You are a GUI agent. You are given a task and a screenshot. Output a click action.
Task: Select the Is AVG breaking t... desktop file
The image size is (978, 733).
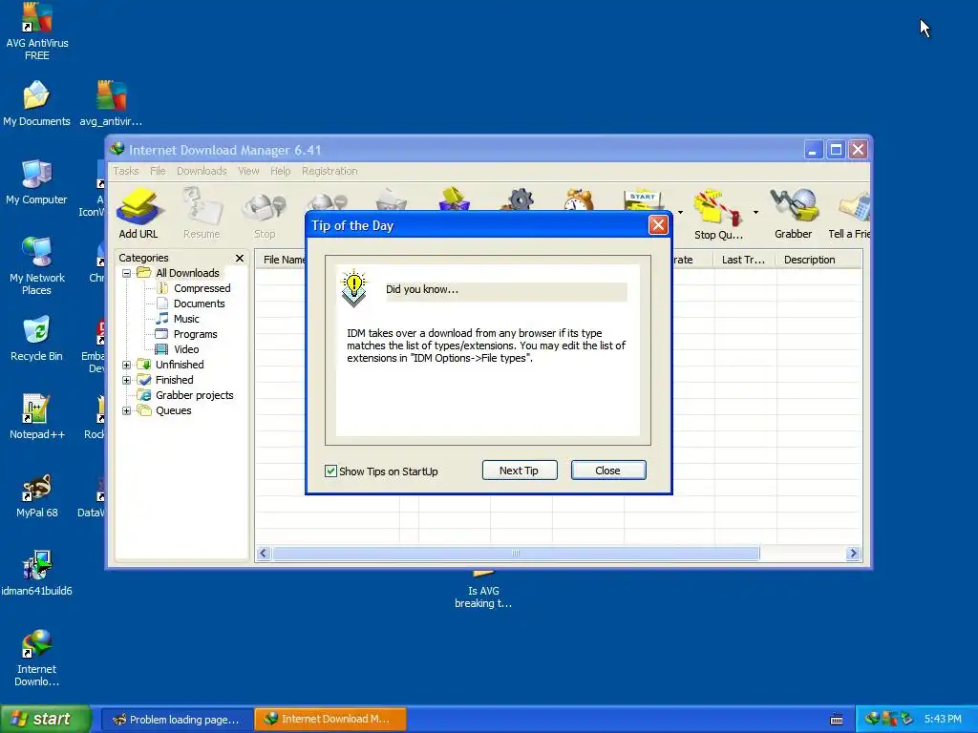pos(482,589)
